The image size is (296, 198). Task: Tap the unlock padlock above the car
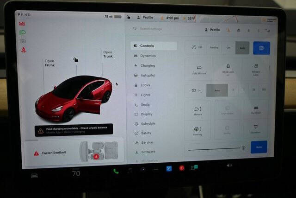pos(76,60)
